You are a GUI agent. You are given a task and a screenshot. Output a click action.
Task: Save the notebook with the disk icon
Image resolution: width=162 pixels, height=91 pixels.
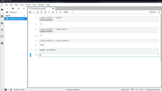30,12
